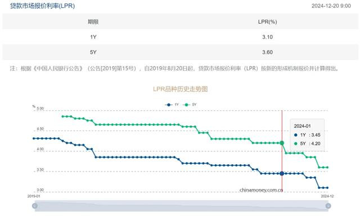
Task: Click the left handle of the range slider
Action: click(35, 206)
